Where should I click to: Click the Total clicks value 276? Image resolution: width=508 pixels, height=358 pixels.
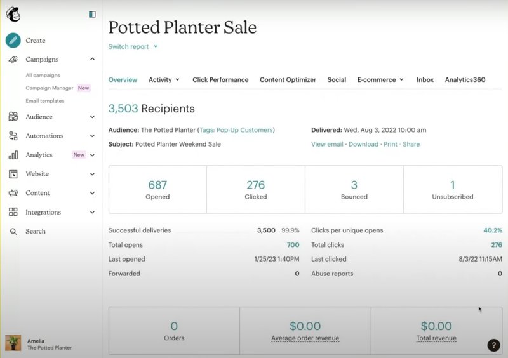click(497, 245)
